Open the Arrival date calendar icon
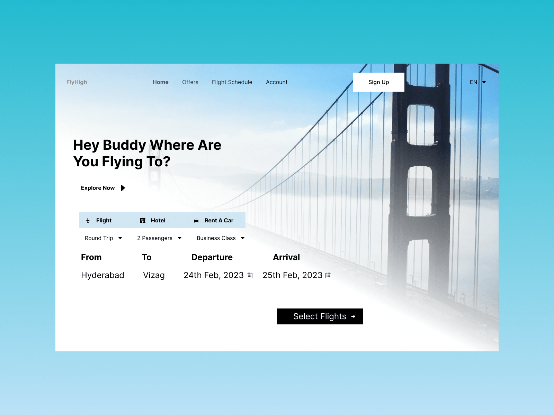 click(328, 275)
